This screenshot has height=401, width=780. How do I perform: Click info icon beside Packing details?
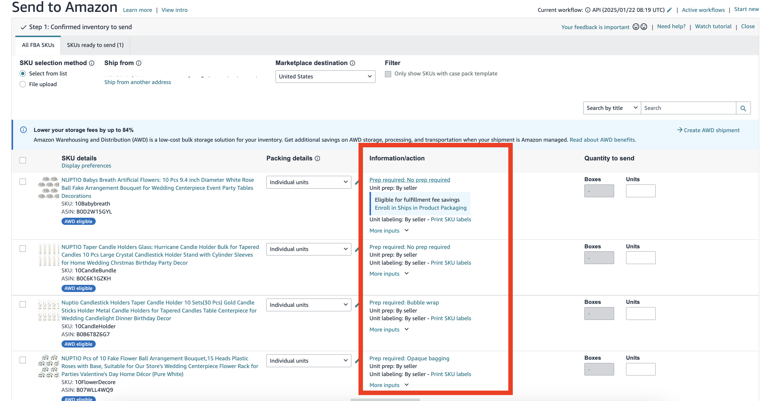point(317,158)
